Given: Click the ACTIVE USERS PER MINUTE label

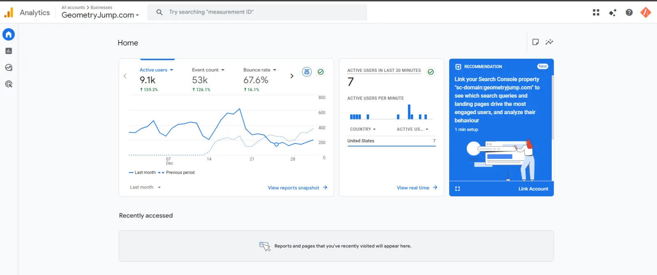Looking at the screenshot, I should click(375, 99).
